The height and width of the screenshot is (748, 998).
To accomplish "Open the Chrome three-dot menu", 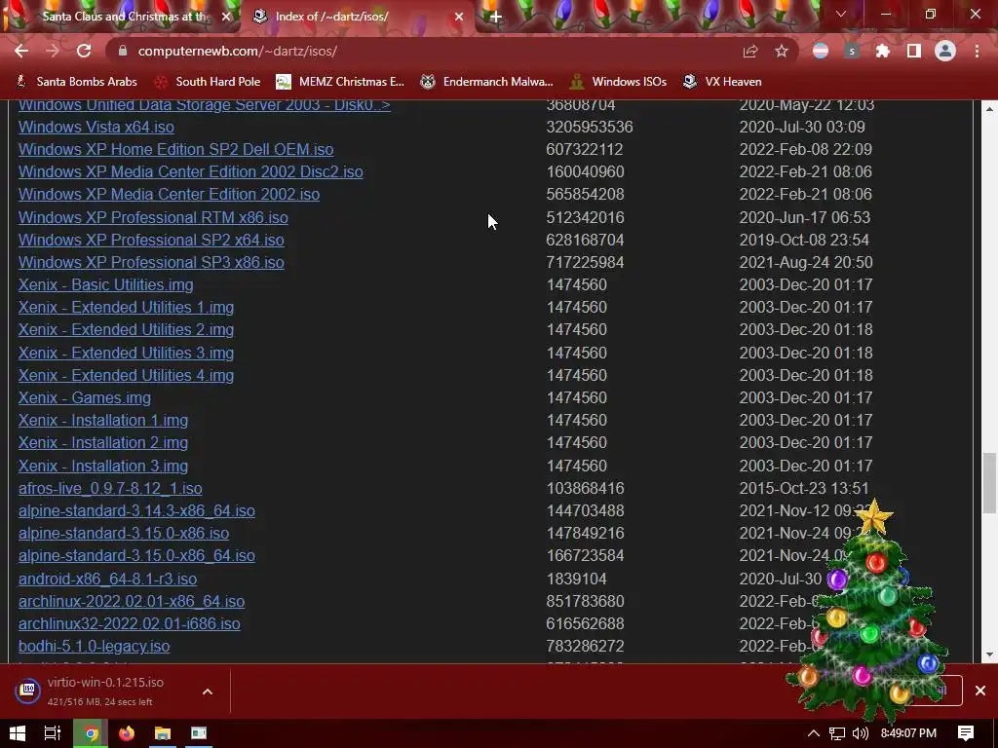I will 977,51.
